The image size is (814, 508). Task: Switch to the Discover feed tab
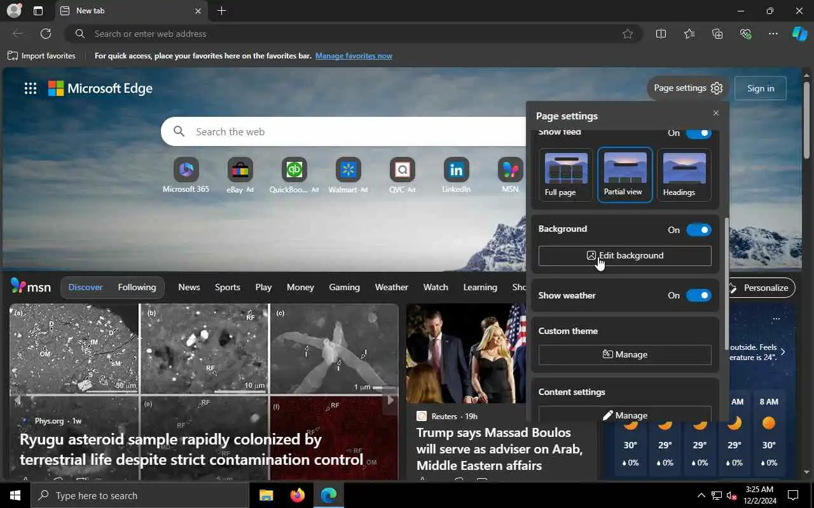pos(85,287)
